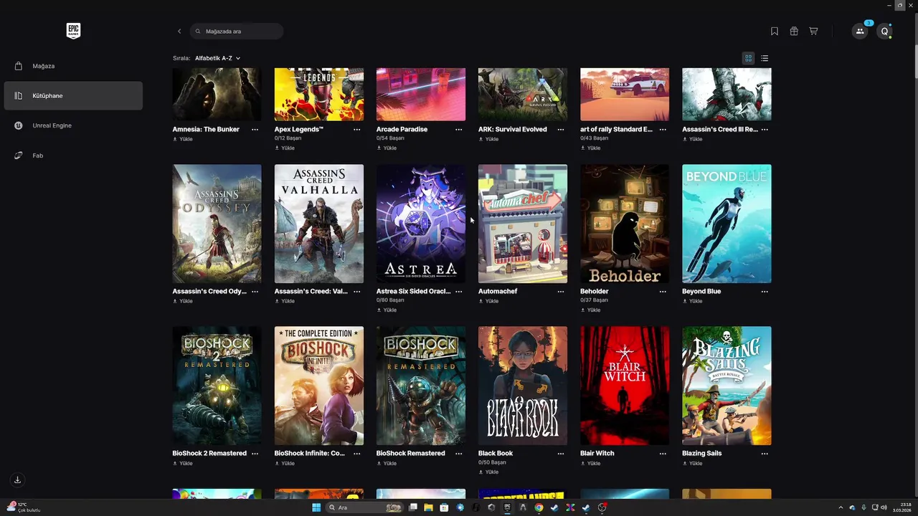The height and width of the screenshot is (516, 918).
Task: Open options menu for Blair Witch
Action: click(662, 454)
